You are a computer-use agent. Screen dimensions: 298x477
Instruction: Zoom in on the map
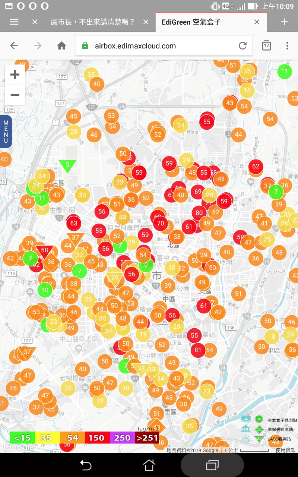point(15,75)
